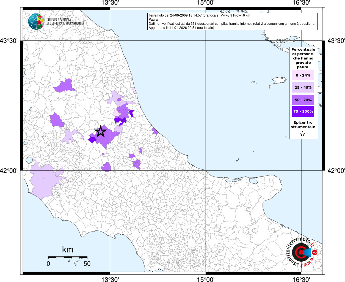Click the 16°30' longitude label at top
This screenshot has height=282, width=345.
point(301,3)
